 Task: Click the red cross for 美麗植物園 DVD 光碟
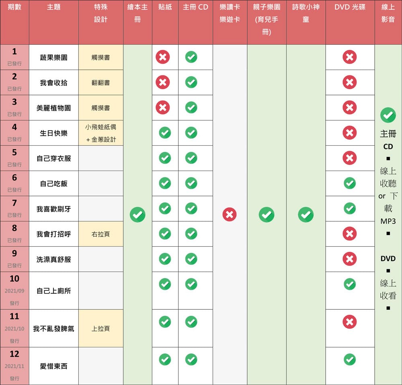pyautogui.click(x=349, y=107)
